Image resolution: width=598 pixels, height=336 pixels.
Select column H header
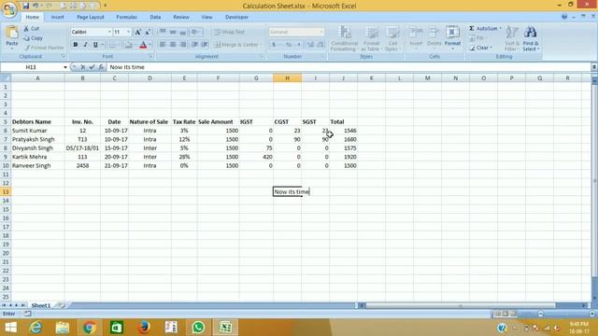(x=287, y=78)
